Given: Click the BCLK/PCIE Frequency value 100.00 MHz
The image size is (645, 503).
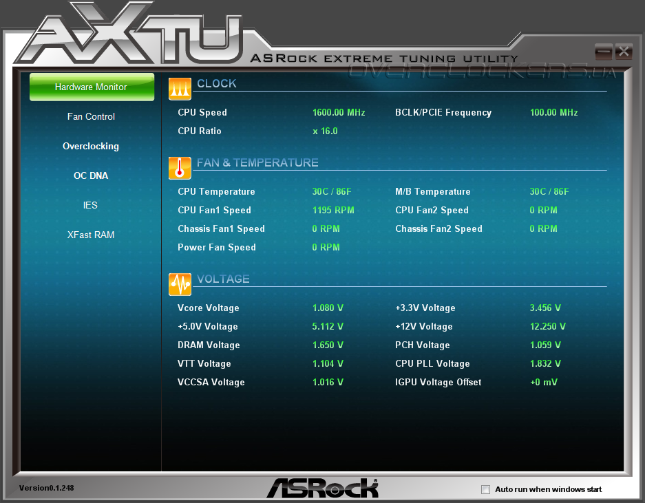Looking at the screenshot, I should [x=553, y=112].
